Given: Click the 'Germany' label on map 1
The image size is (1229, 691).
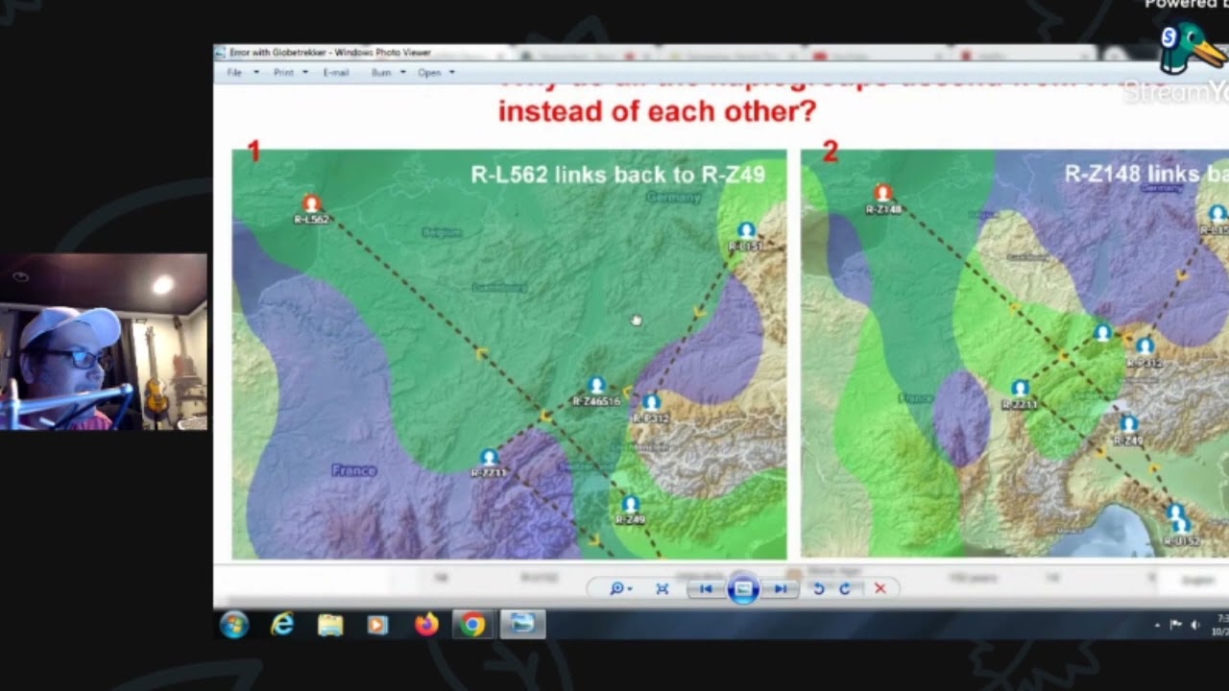Looking at the screenshot, I should [x=674, y=197].
